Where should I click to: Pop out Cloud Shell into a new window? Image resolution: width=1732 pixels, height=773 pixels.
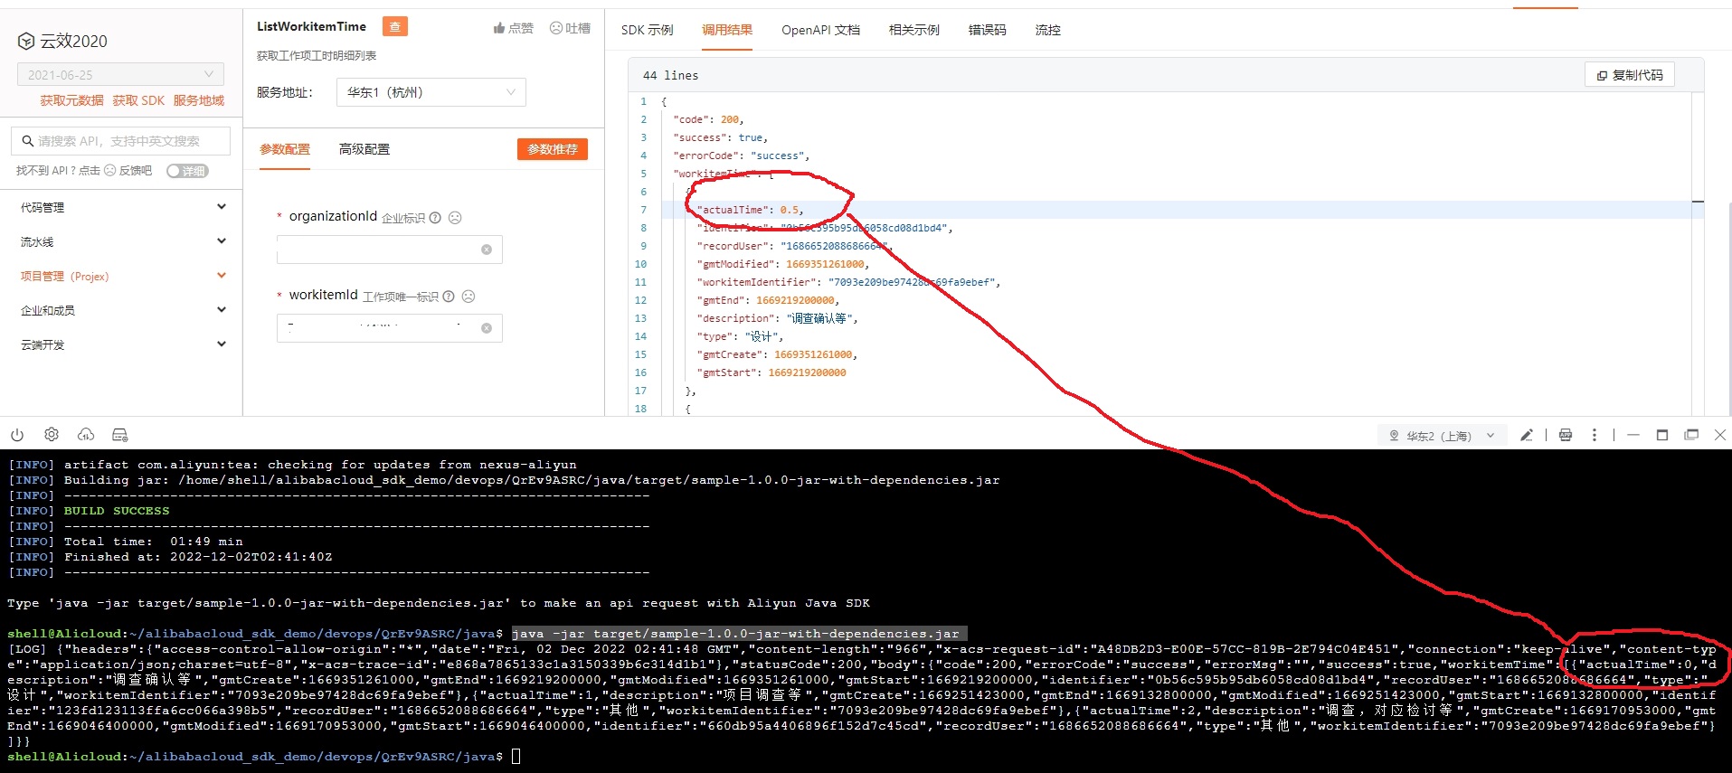pos(1691,435)
